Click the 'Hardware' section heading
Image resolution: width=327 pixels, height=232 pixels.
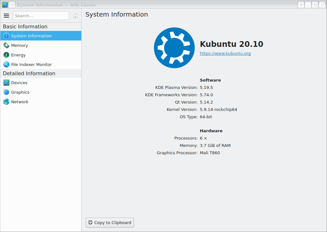pos(211,131)
